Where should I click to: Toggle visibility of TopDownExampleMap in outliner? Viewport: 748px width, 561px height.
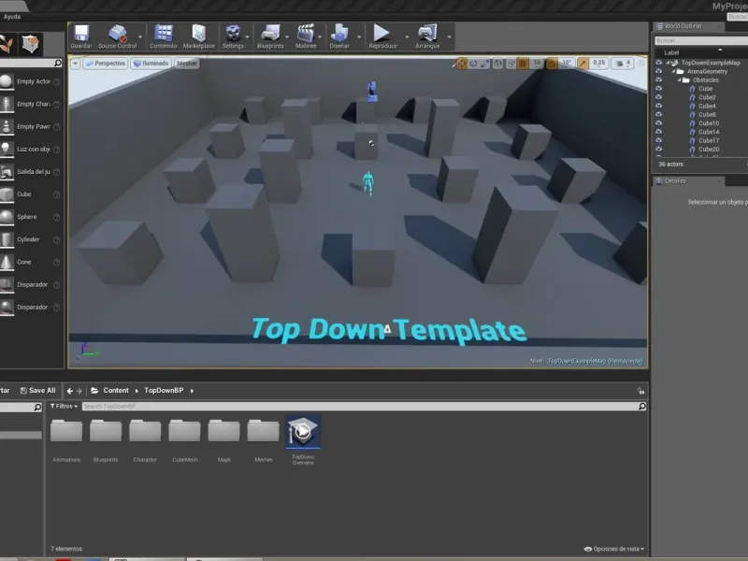tap(659, 63)
